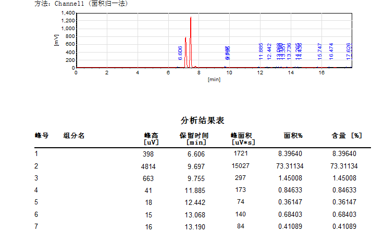Click peak area value 140
The height and width of the screenshot is (233, 384).
point(241,214)
